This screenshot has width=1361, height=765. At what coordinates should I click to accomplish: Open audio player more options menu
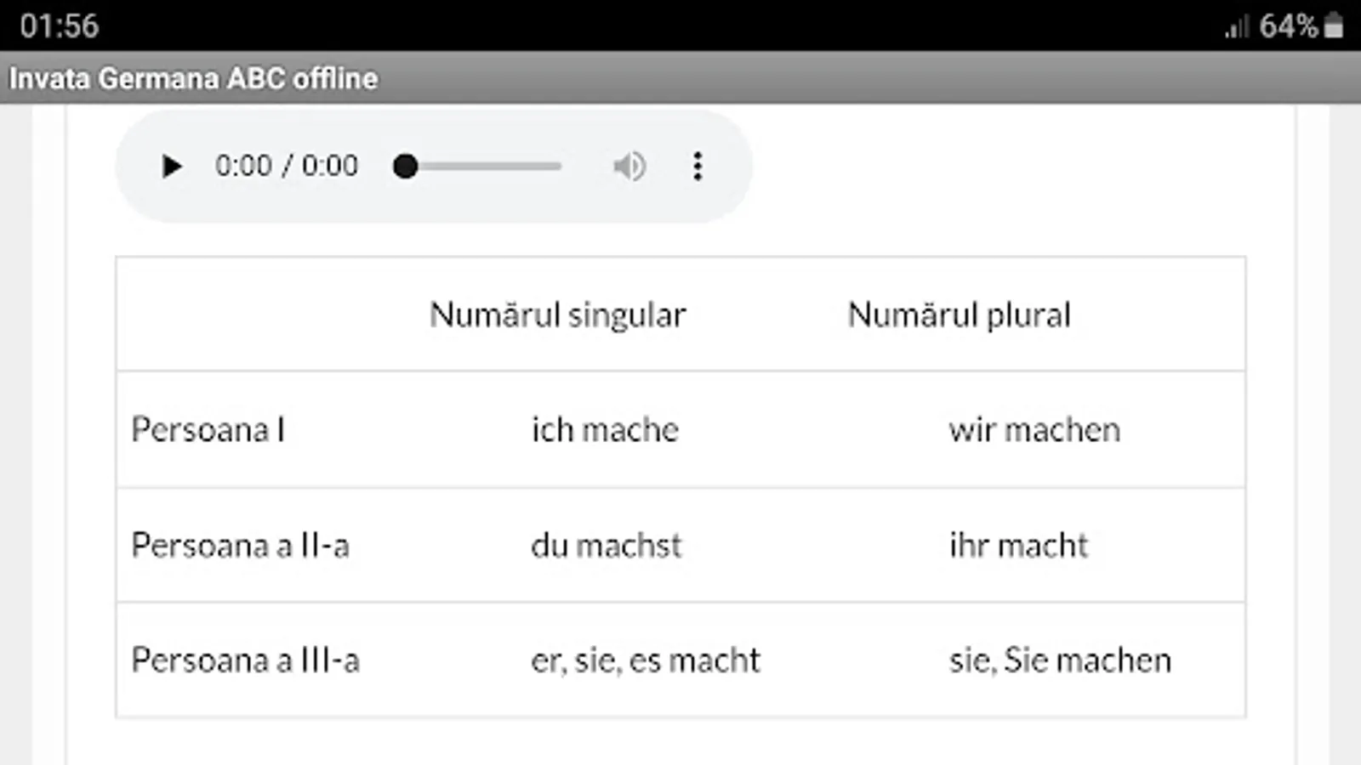(698, 167)
